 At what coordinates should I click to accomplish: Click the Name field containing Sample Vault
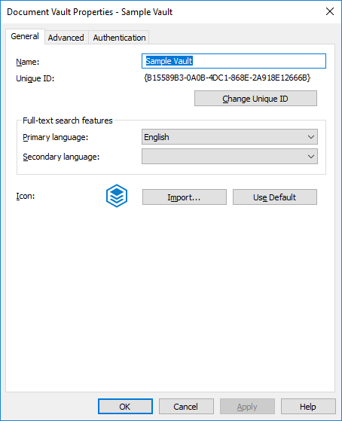point(234,61)
